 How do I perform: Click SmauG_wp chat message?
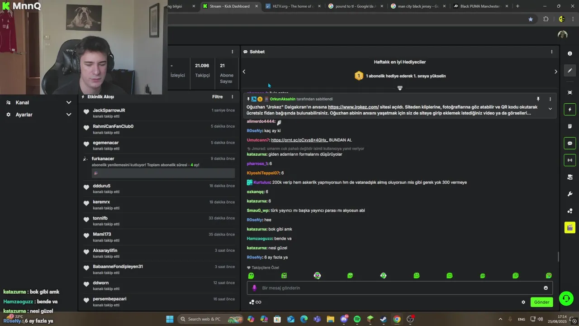[x=306, y=211]
